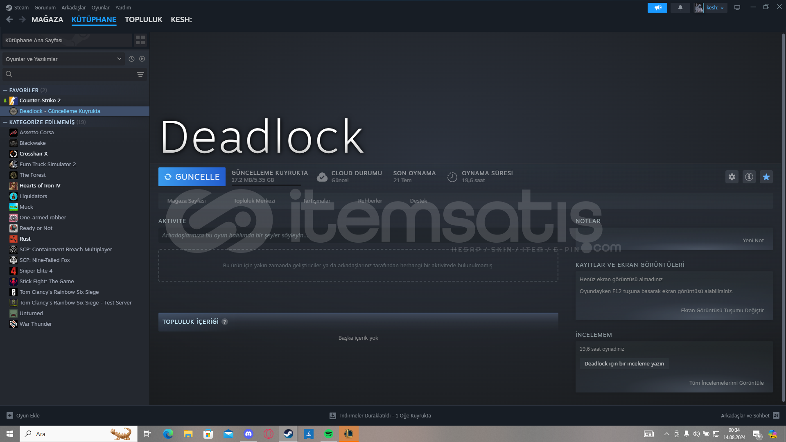Open Kütüphane Ana Sayfası
Image resolution: width=786 pixels, height=442 pixels.
(x=67, y=40)
